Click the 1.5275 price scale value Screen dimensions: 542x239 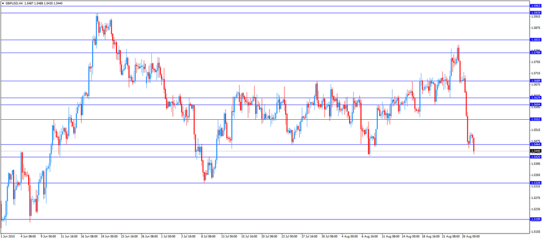click(x=536, y=198)
